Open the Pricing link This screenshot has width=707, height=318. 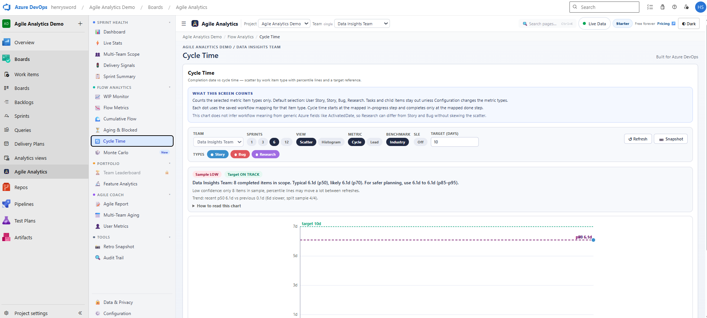click(666, 24)
